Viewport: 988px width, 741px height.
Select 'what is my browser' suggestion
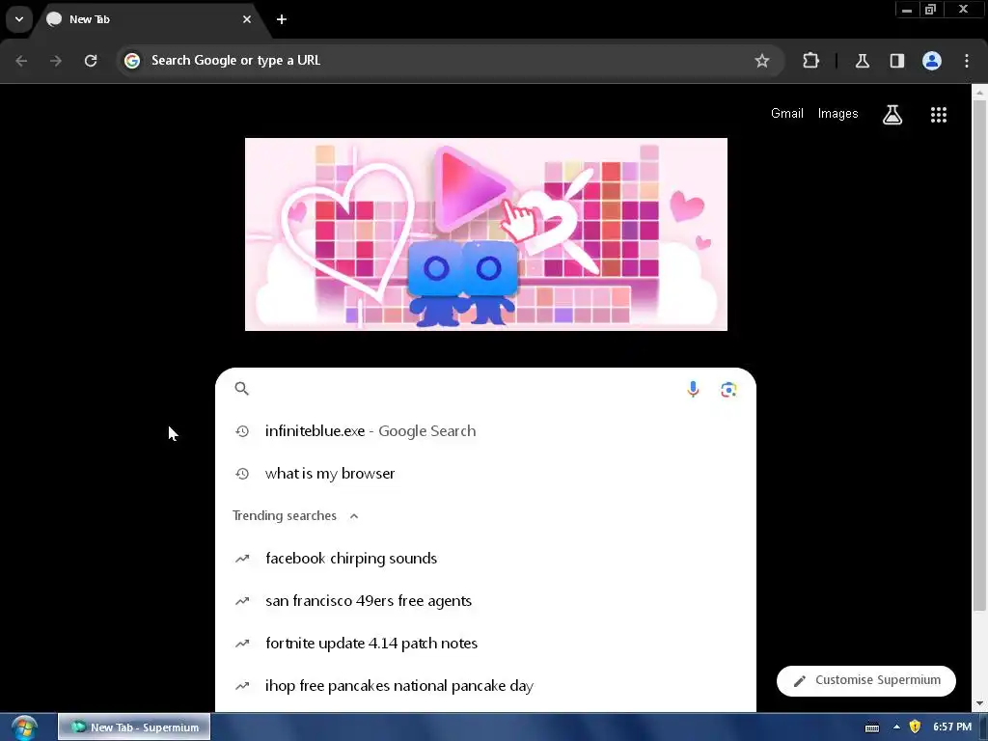(x=485, y=473)
